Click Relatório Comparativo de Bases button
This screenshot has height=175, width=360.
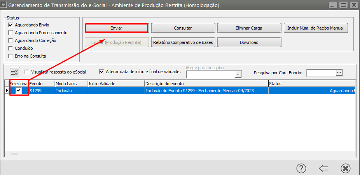(183, 42)
